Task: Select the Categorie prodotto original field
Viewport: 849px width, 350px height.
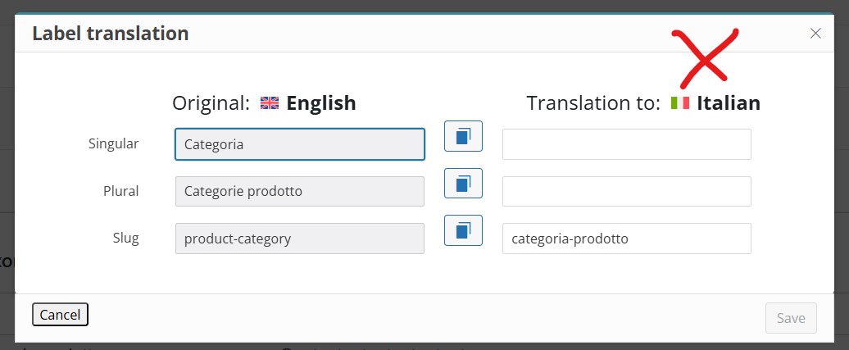Action: pos(299,191)
